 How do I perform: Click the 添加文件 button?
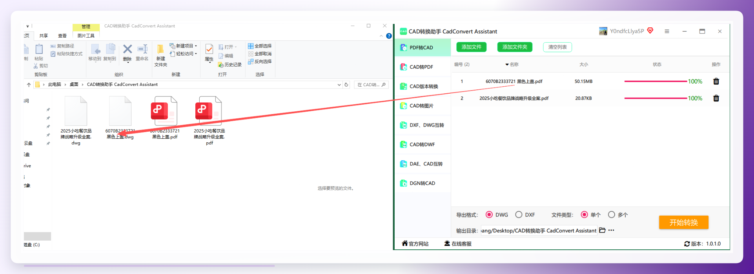471,47
